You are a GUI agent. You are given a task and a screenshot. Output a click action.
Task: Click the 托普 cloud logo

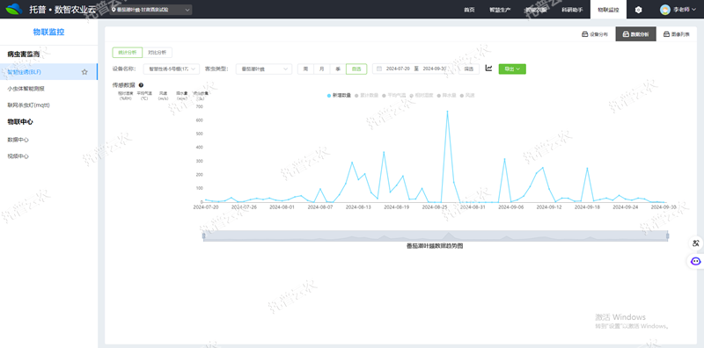(x=13, y=9)
